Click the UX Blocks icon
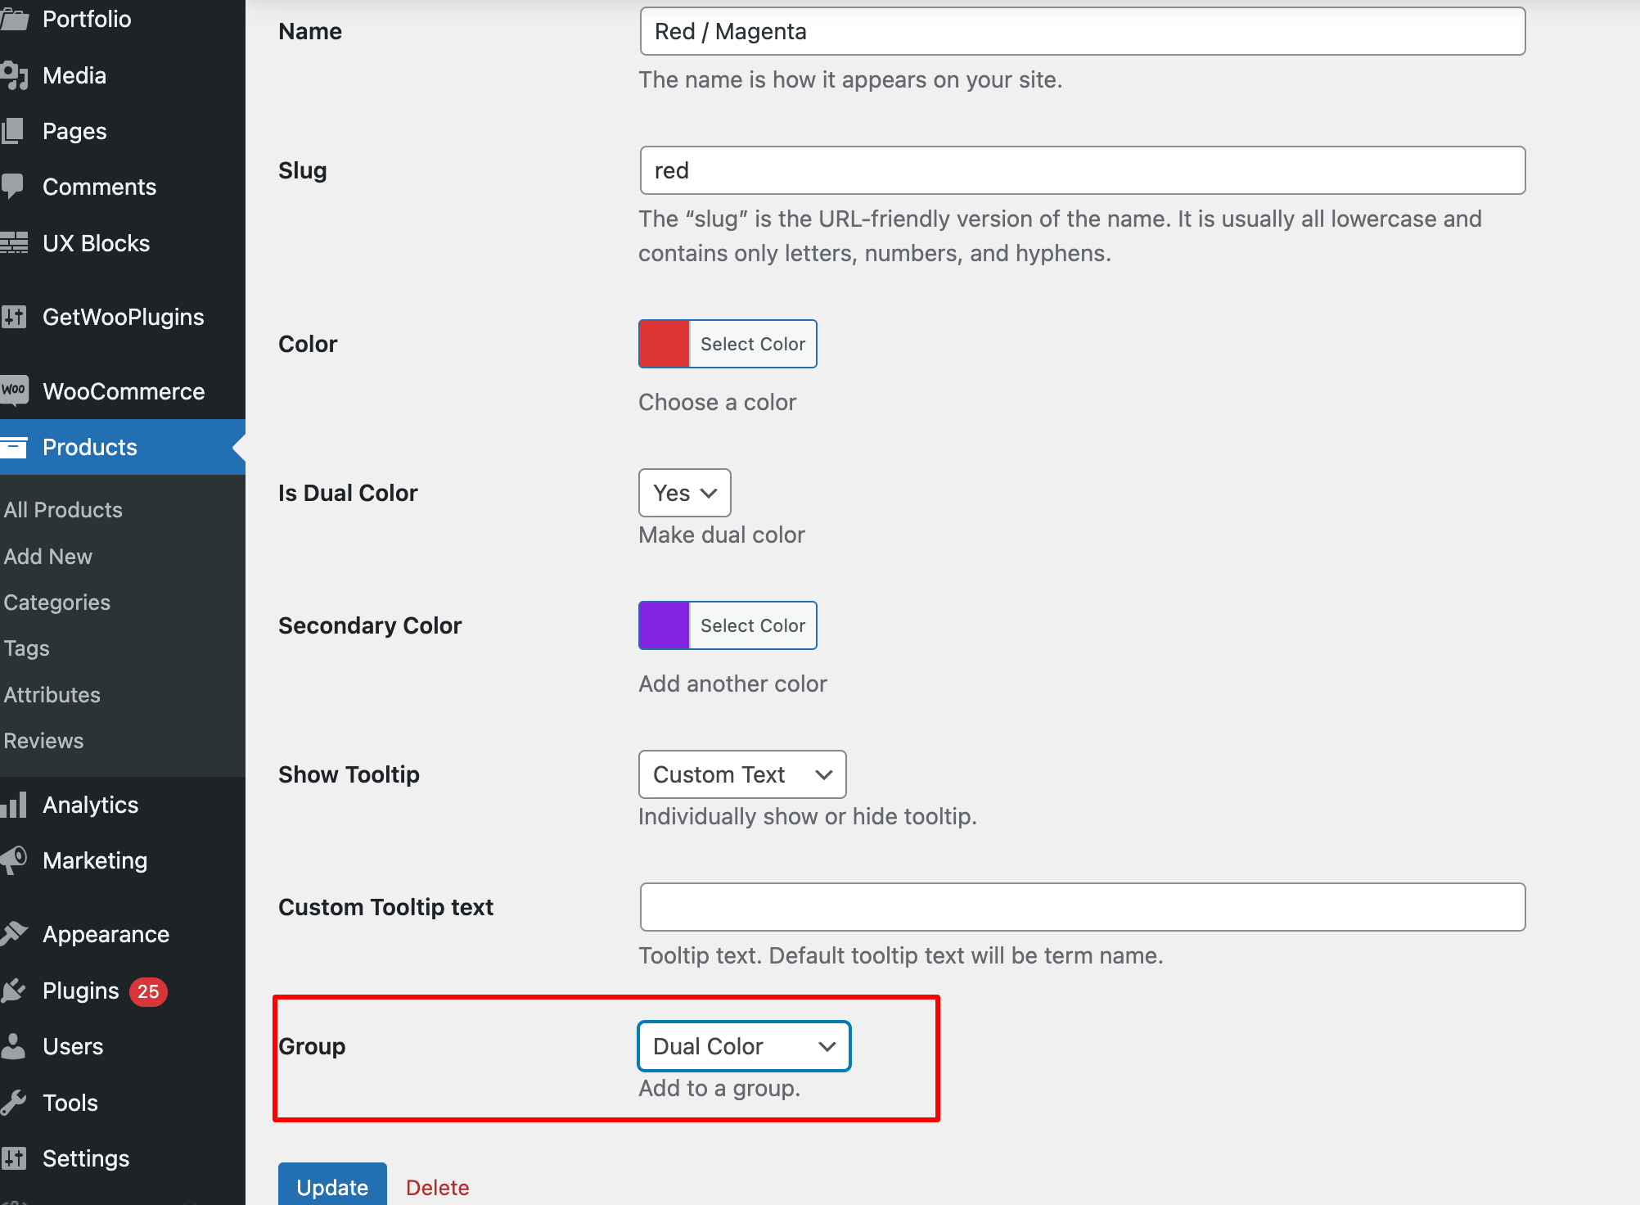Viewport: 1640px width, 1205px height. tap(15, 242)
